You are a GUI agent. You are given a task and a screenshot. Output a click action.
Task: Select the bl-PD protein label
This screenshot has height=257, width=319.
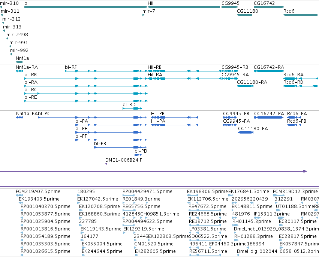click(x=141, y=151)
